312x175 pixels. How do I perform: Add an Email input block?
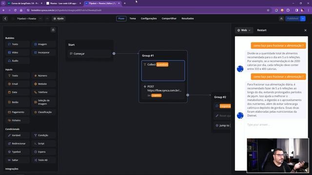18,84
